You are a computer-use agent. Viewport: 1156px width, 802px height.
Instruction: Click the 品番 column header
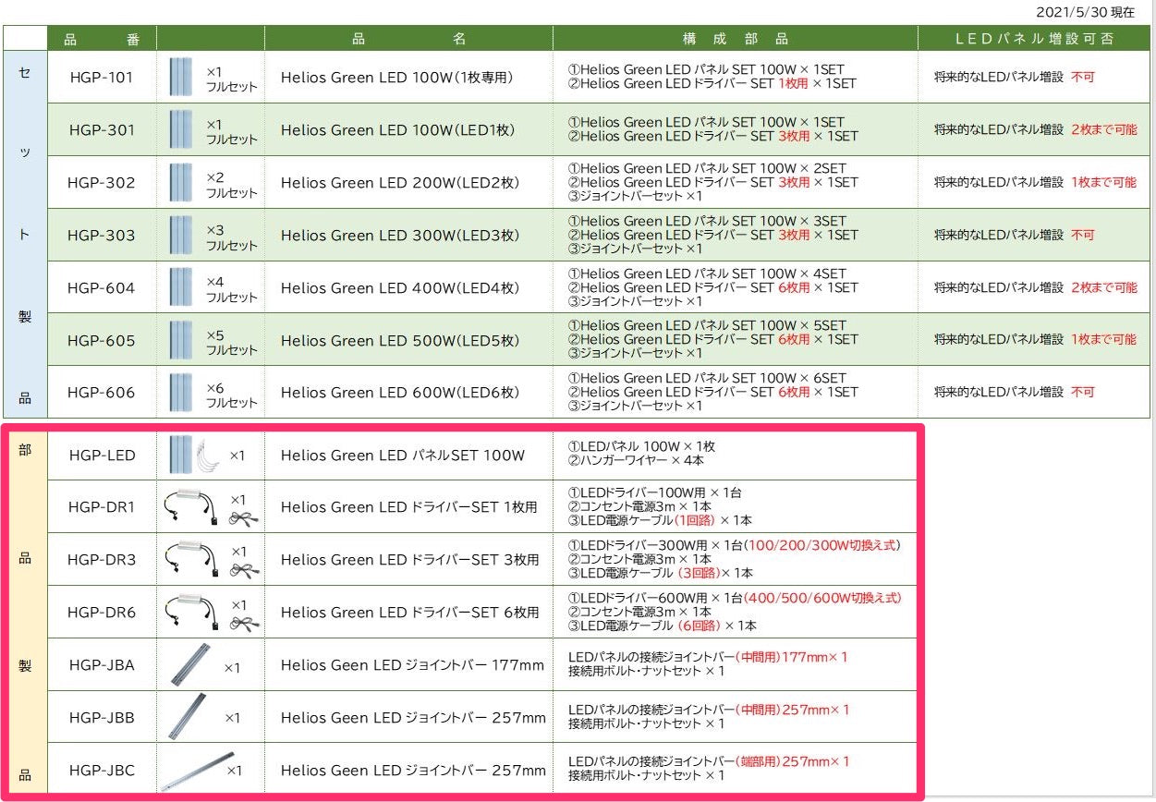click(100, 39)
